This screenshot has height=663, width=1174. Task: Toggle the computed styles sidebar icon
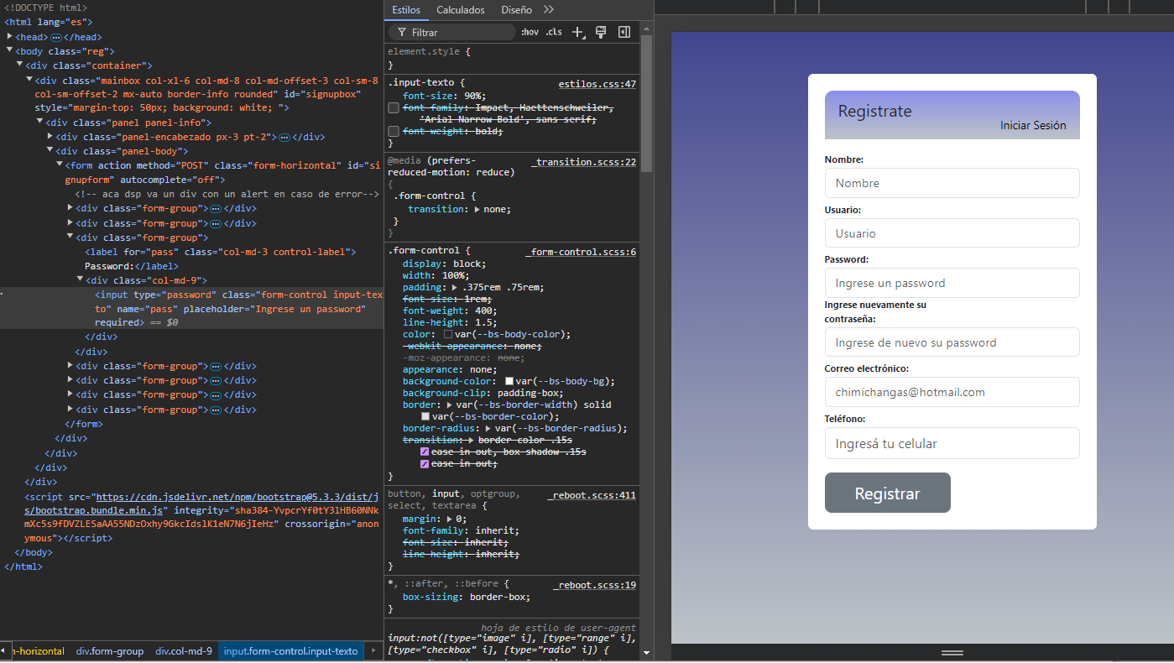624,33
